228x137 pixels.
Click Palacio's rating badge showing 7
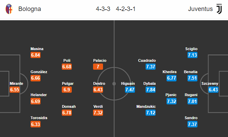click(x=98, y=67)
